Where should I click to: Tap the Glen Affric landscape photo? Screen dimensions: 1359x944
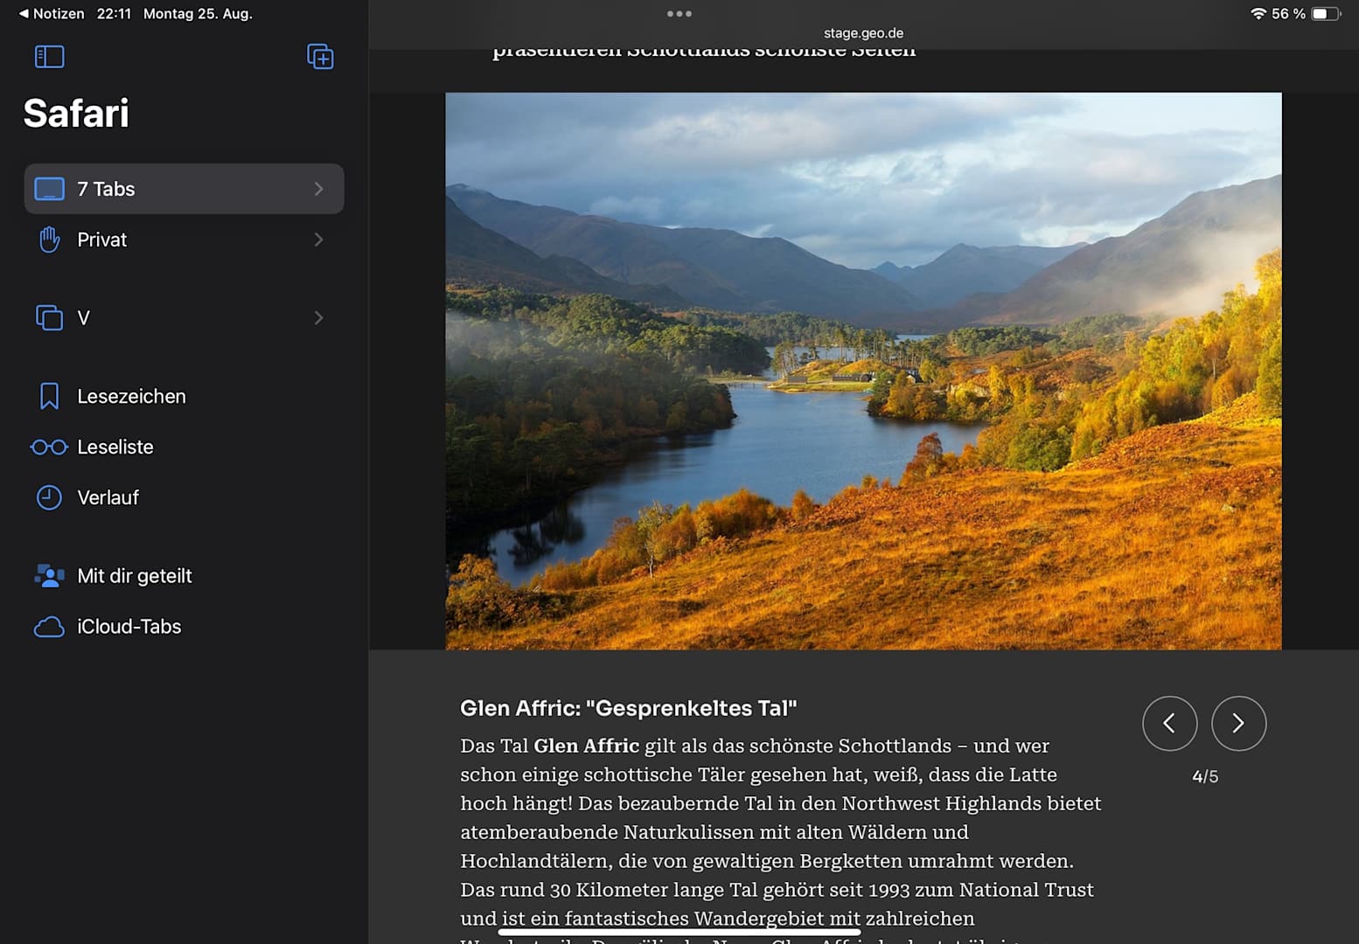coord(863,371)
